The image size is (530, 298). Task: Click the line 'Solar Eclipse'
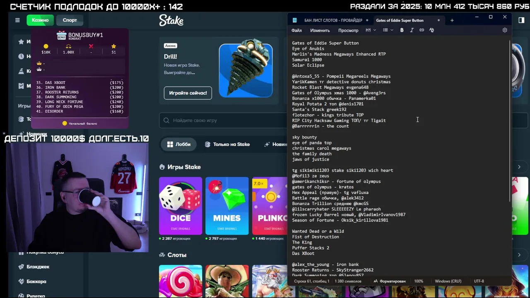pos(308,65)
